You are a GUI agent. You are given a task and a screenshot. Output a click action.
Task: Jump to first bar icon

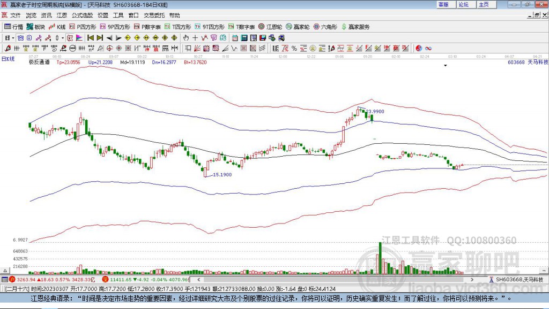pyautogui.click(x=90, y=38)
